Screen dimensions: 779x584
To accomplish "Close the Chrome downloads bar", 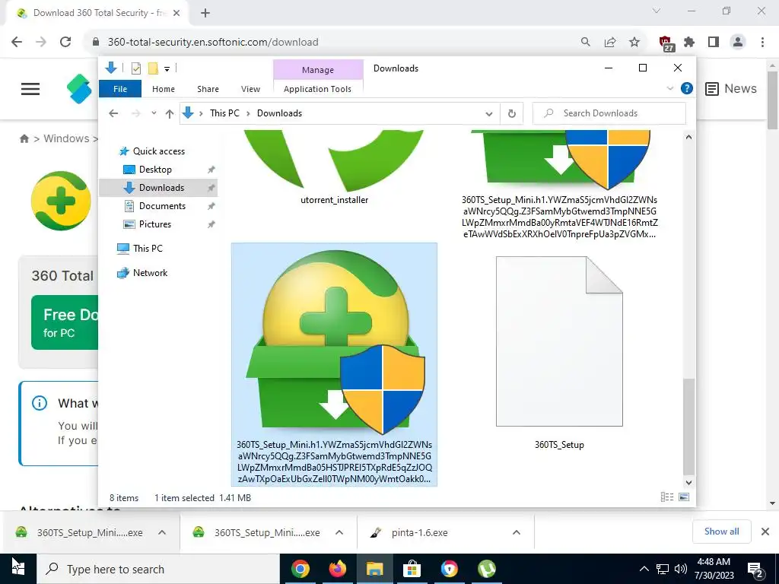I will [765, 532].
